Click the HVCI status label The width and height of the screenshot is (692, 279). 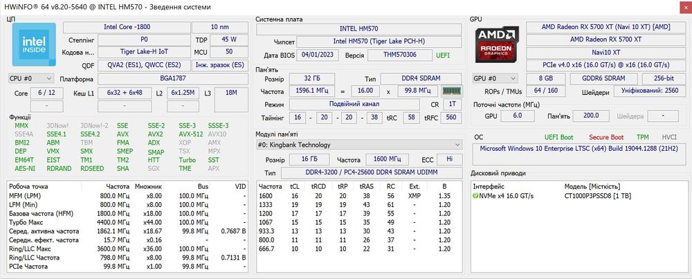(669, 137)
